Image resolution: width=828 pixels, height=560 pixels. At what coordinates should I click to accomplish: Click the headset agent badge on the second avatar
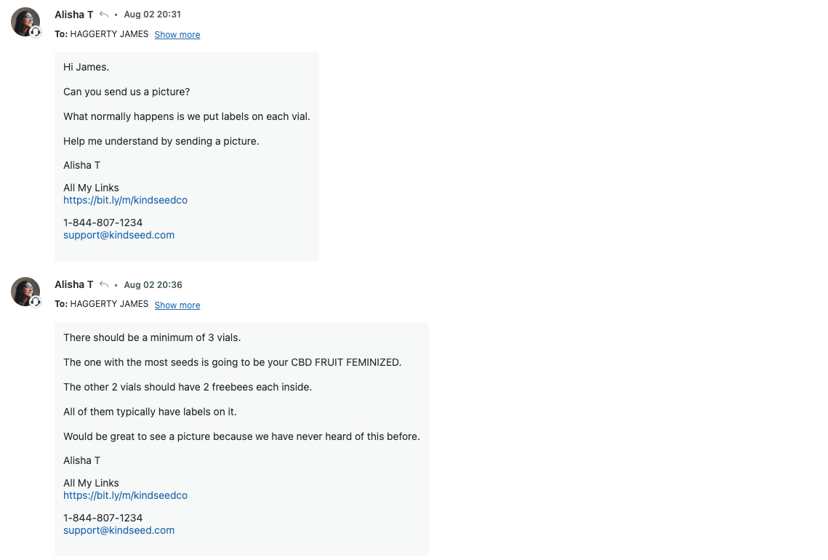tap(36, 302)
